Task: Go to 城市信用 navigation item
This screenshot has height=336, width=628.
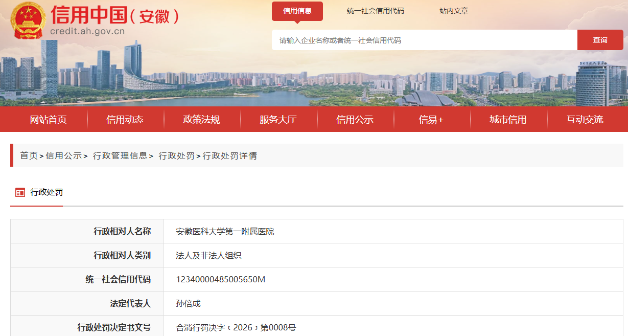Action: click(x=508, y=120)
